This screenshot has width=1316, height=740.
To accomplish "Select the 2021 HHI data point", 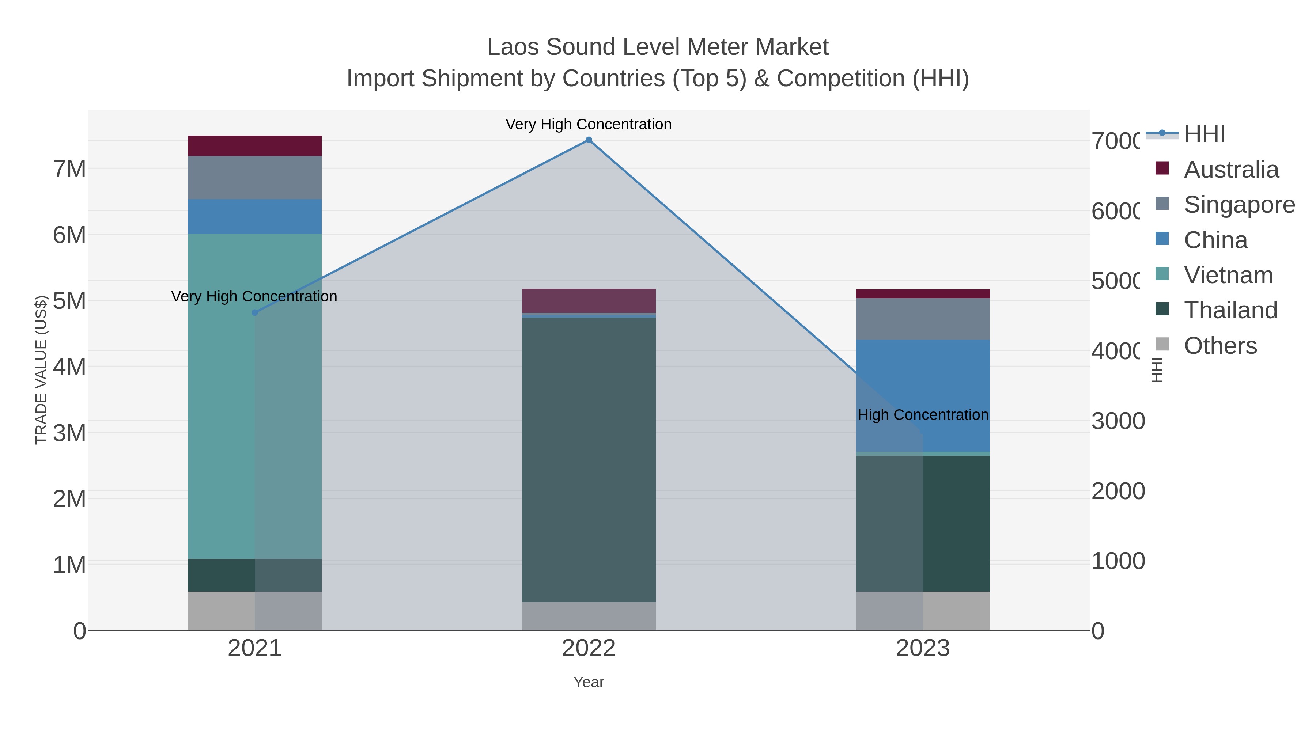I will point(255,312).
